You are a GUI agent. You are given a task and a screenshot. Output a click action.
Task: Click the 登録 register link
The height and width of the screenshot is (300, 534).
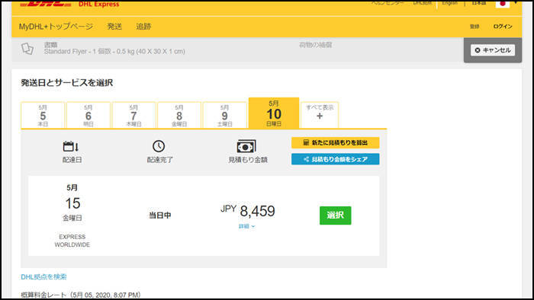tap(474, 27)
